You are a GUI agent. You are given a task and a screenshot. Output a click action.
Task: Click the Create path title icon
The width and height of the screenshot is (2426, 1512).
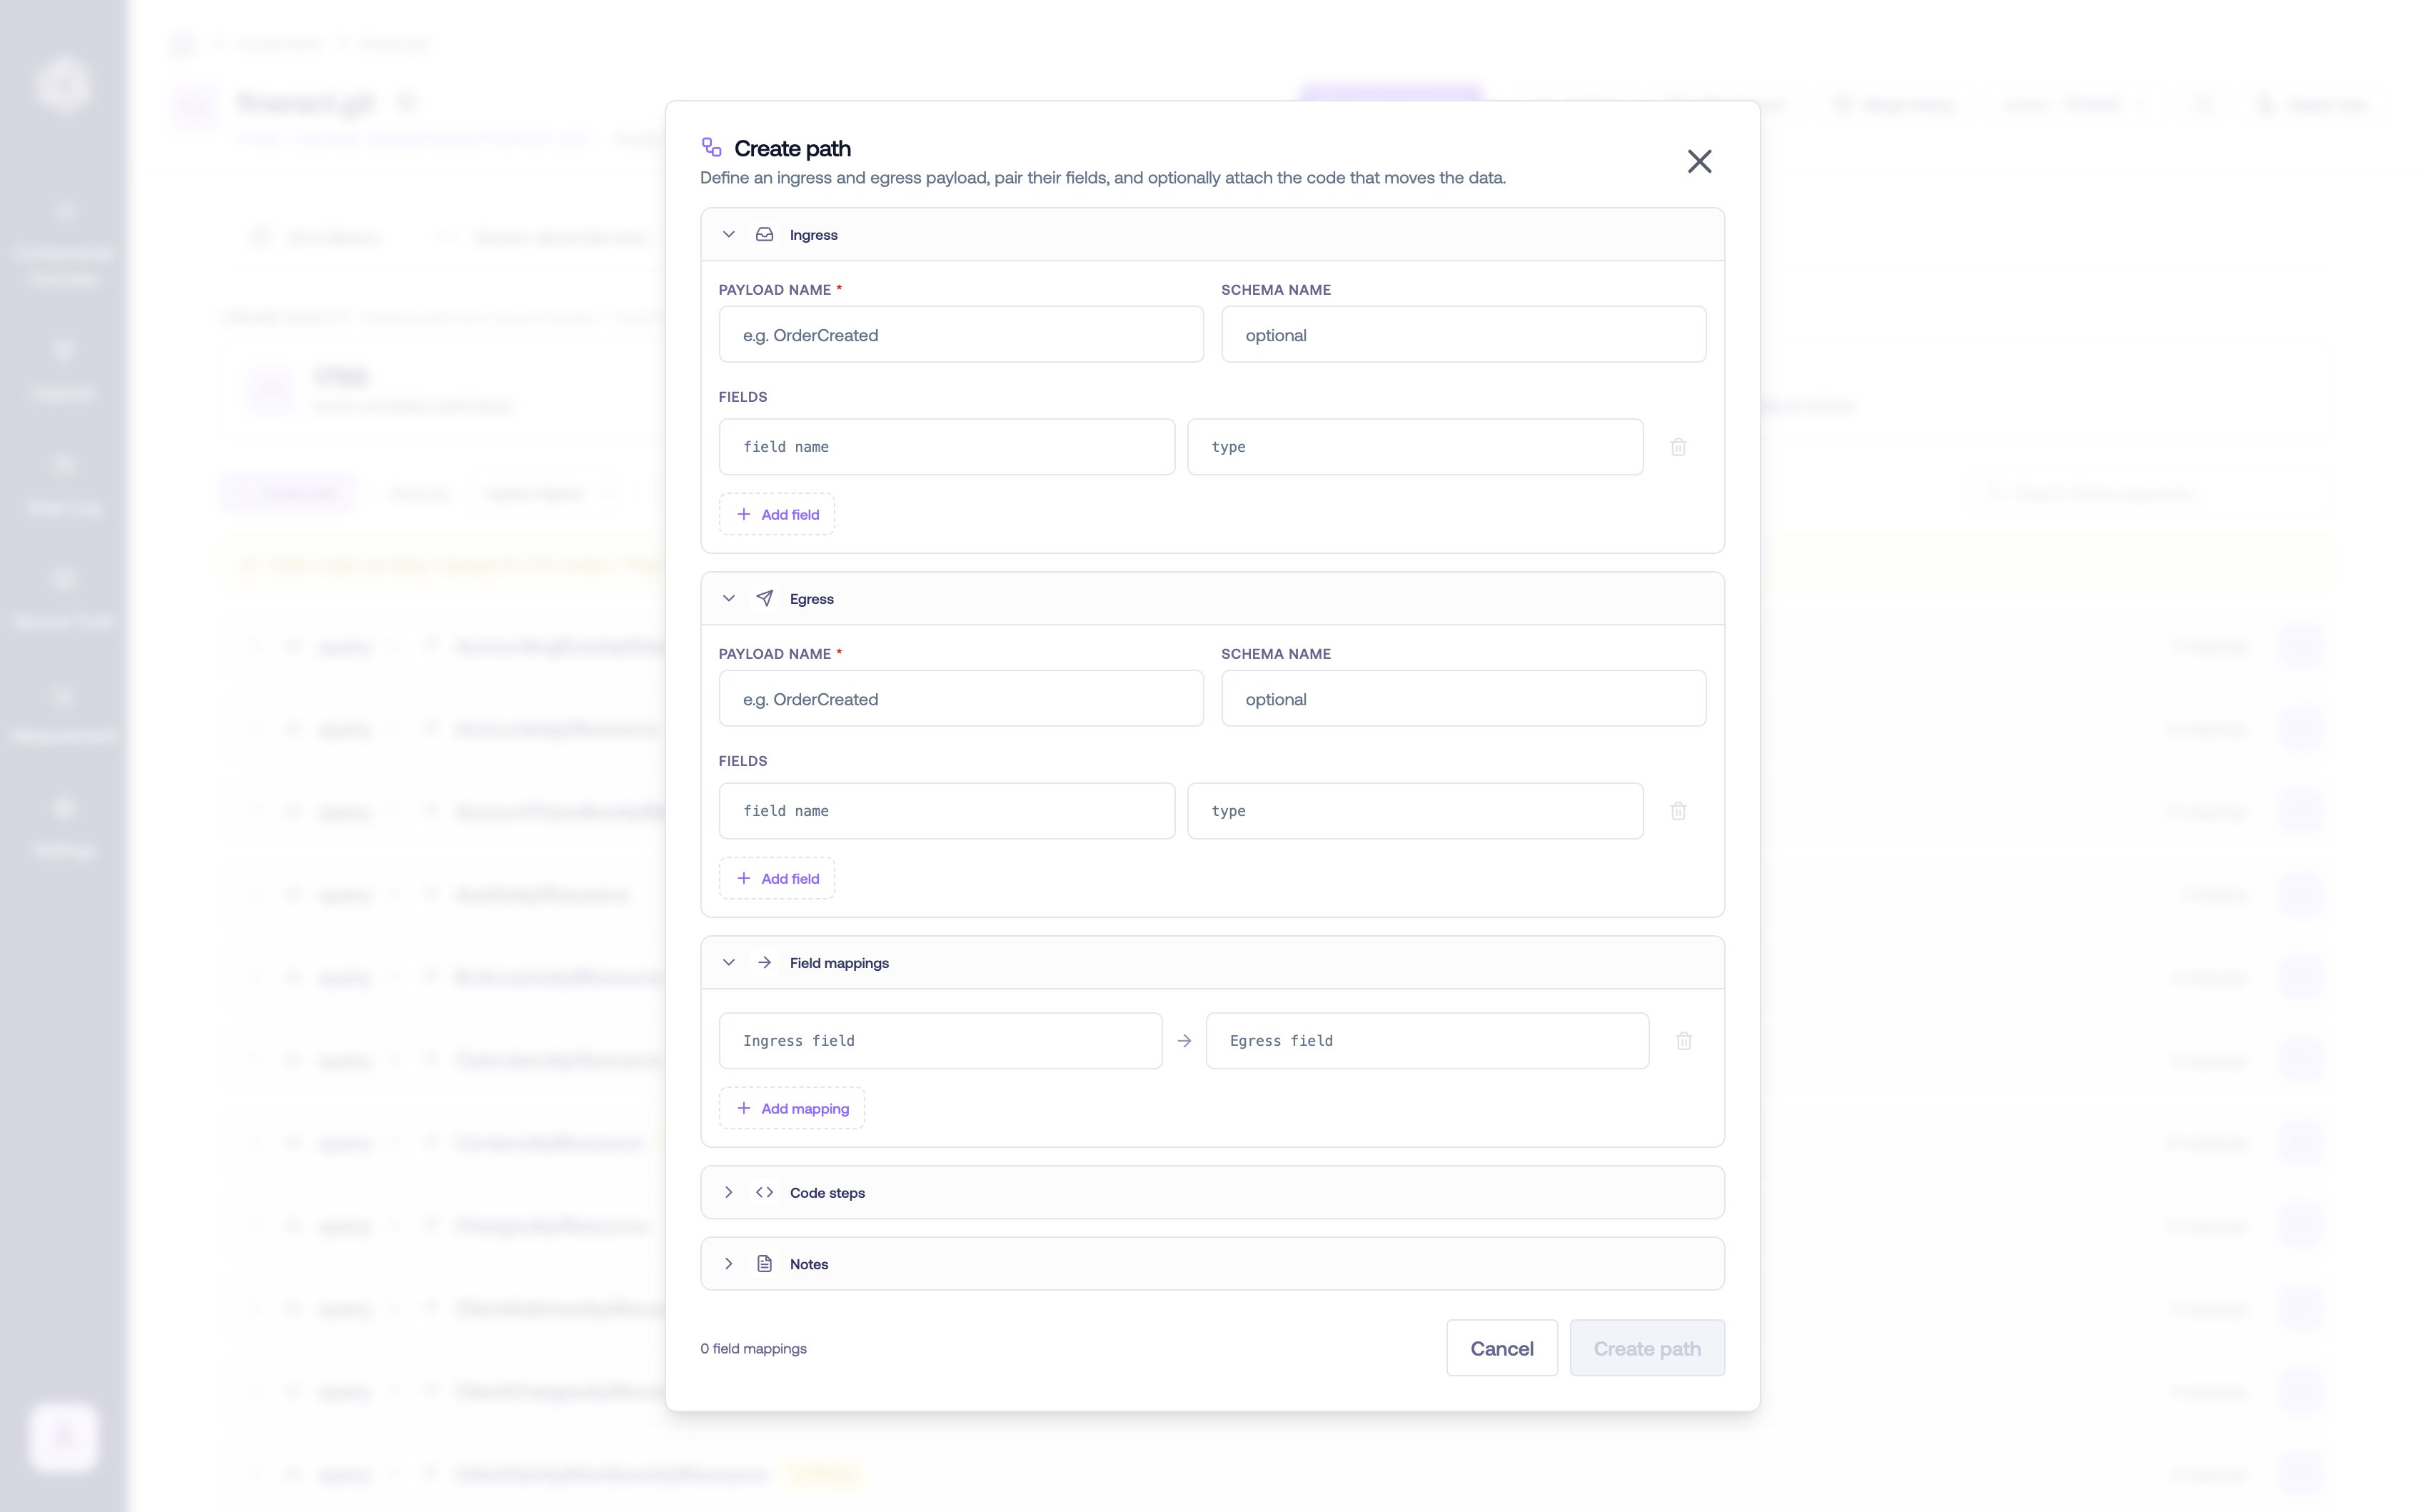pyautogui.click(x=712, y=148)
